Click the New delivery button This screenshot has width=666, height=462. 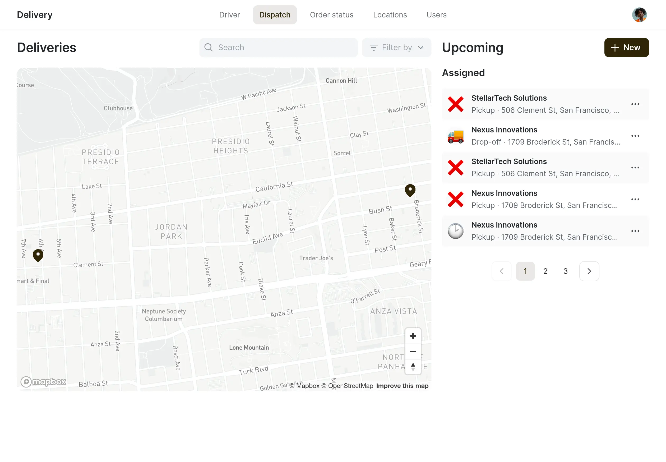point(626,48)
